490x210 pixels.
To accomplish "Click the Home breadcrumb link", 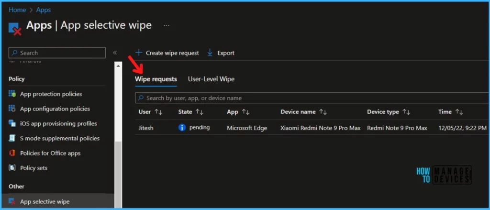I will coord(17,10).
